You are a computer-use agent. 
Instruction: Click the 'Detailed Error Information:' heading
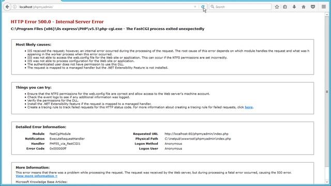pyautogui.click(x=41, y=127)
